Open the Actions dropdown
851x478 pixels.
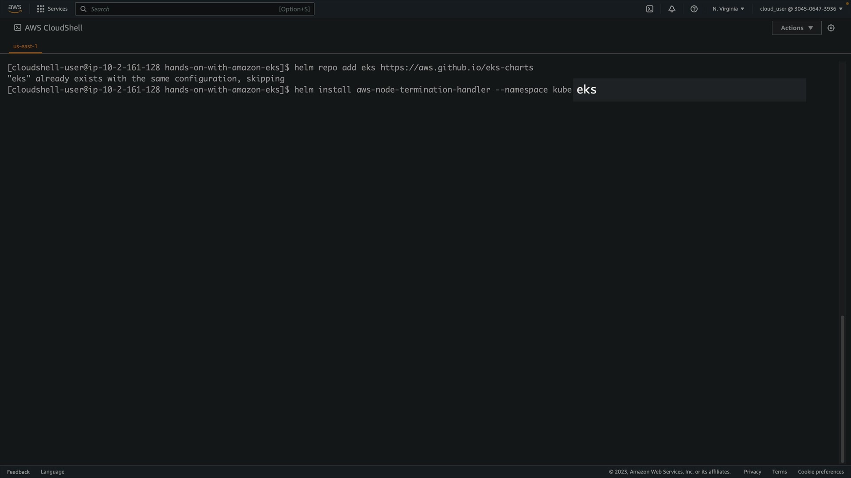tap(796, 28)
